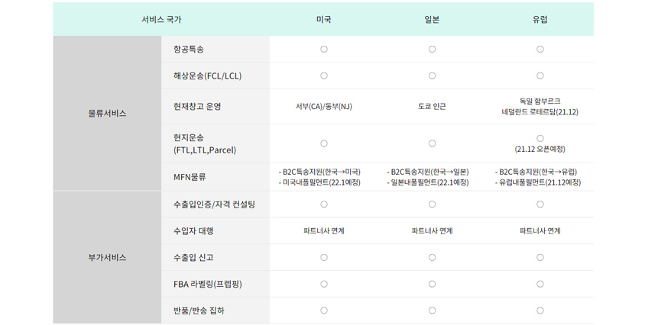Click the 항공특송 circle under 미국
Screen dimensions: 645x325
324,50
